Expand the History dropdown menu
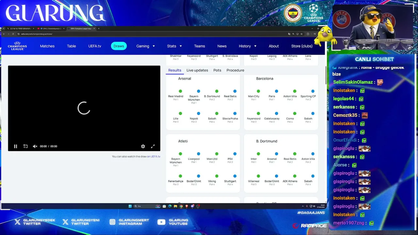Screen dimensions: 418x235 [x=248, y=46]
